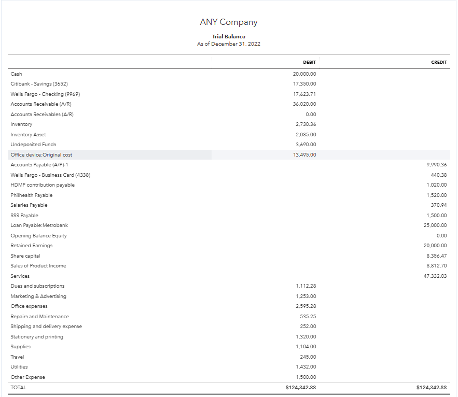
Task: Select the highlighted Office device:Original cost row
Action: click(229, 155)
